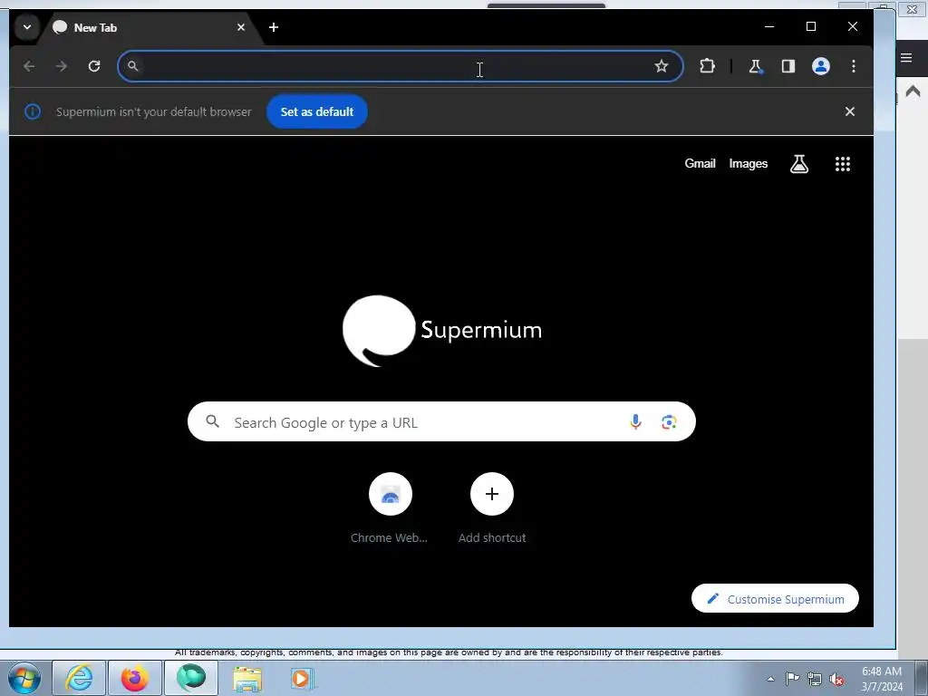
Task: Open the toolbar Labs flask icon
Action: tap(755, 66)
